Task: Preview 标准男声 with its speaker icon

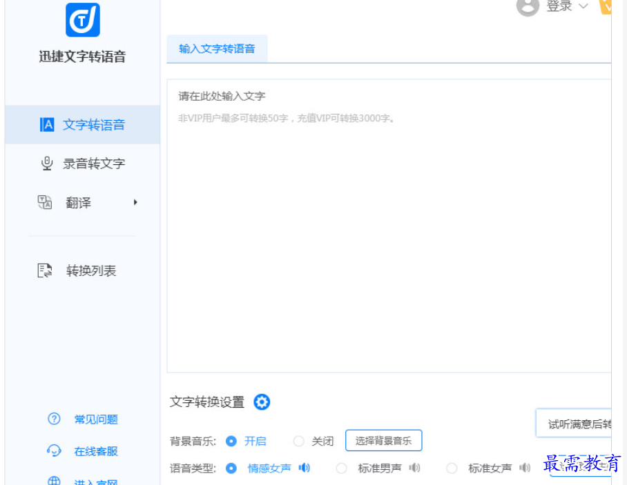Action: tap(415, 468)
